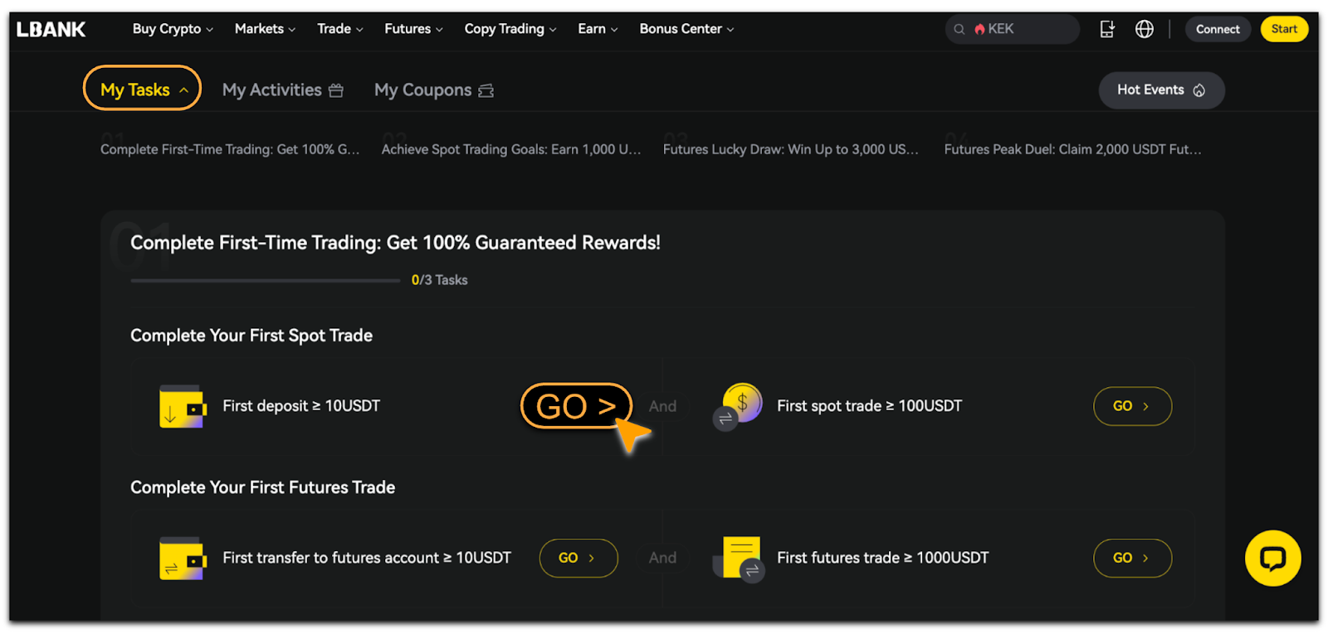This screenshot has height=634, width=1328.
Task: Expand the Markets menu
Action: 265,29
